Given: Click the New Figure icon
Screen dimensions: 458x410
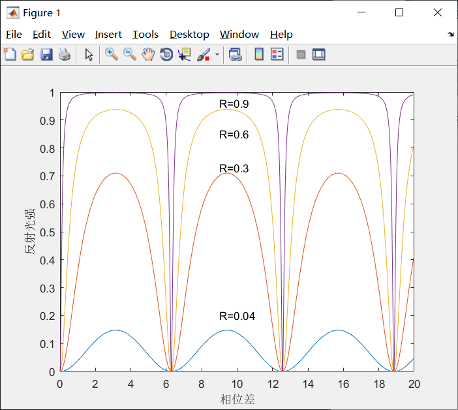Looking at the screenshot, I should (10, 55).
